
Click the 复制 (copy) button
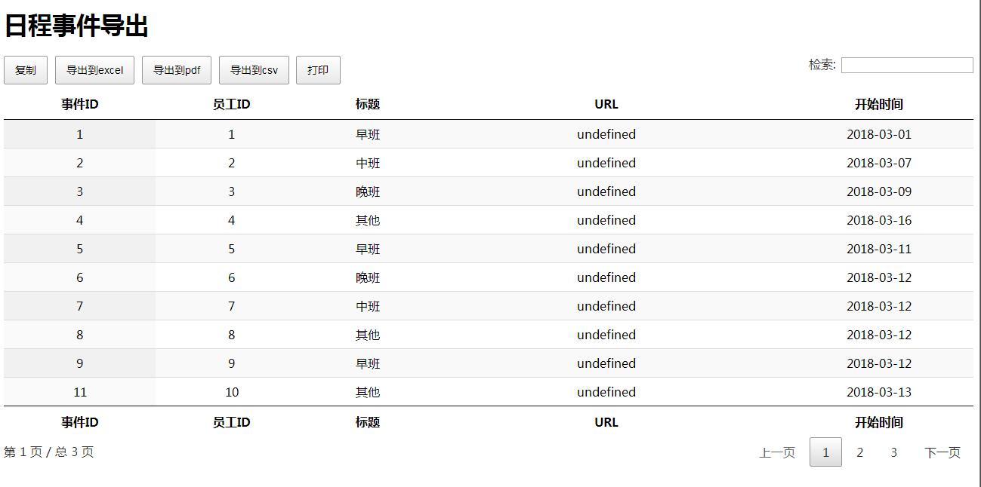(x=25, y=70)
